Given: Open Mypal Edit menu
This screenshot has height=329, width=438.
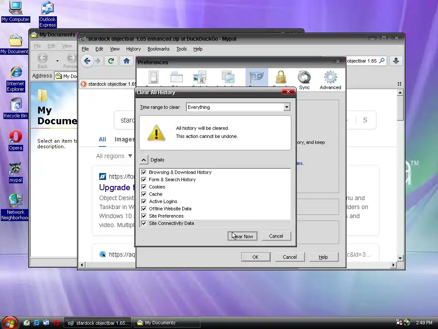Looking at the screenshot, I should 99,49.
